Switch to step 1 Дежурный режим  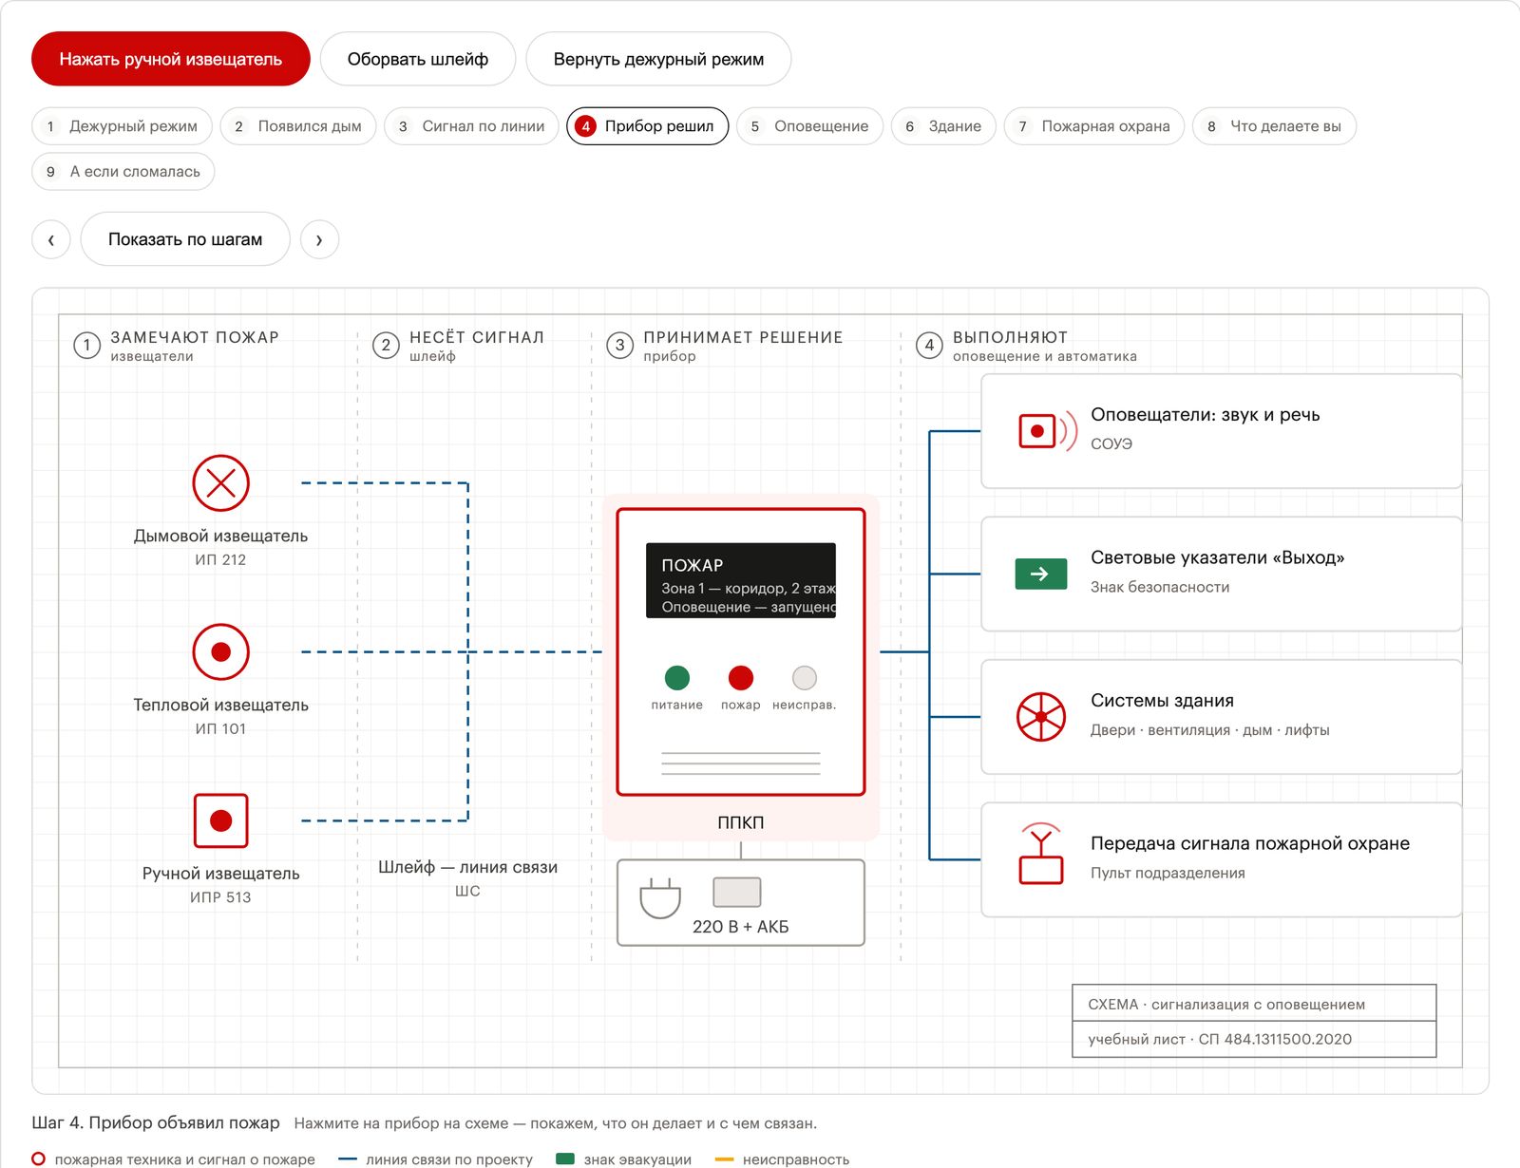point(122,126)
